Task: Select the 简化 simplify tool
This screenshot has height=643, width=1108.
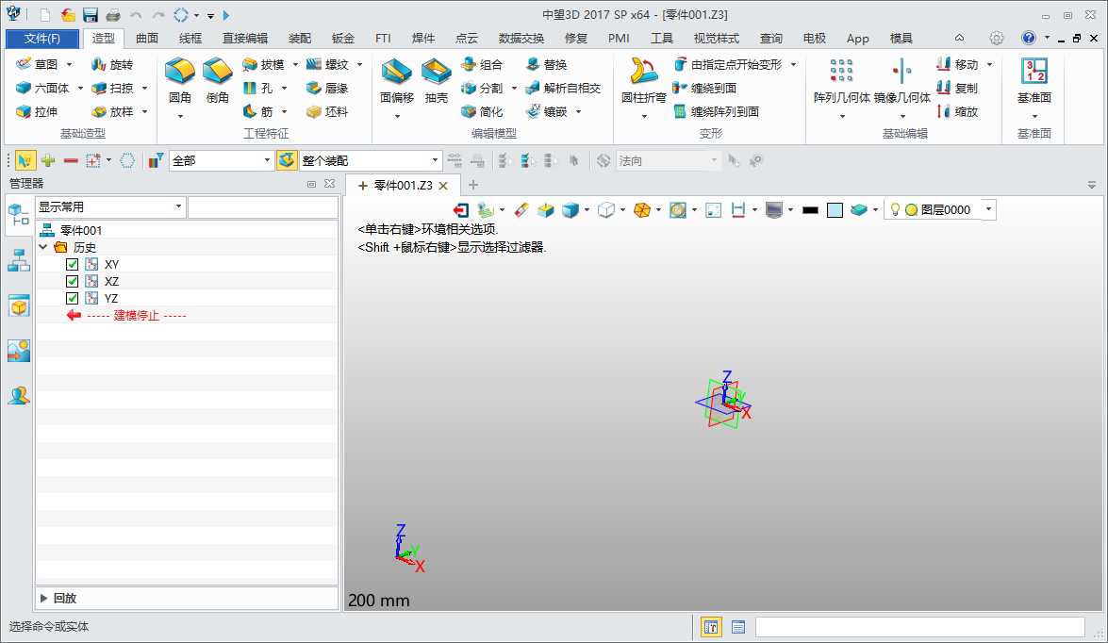Action: click(482, 111)
